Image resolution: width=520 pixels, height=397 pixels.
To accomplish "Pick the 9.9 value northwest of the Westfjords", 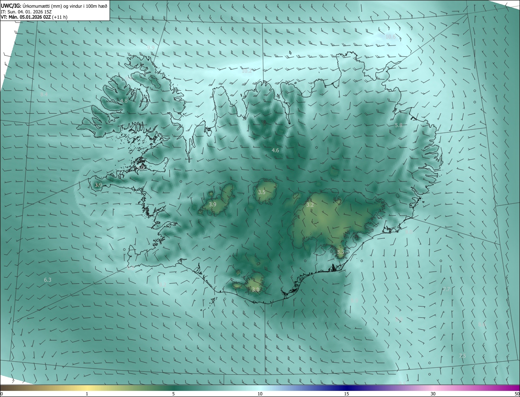I will coord(151,47).
